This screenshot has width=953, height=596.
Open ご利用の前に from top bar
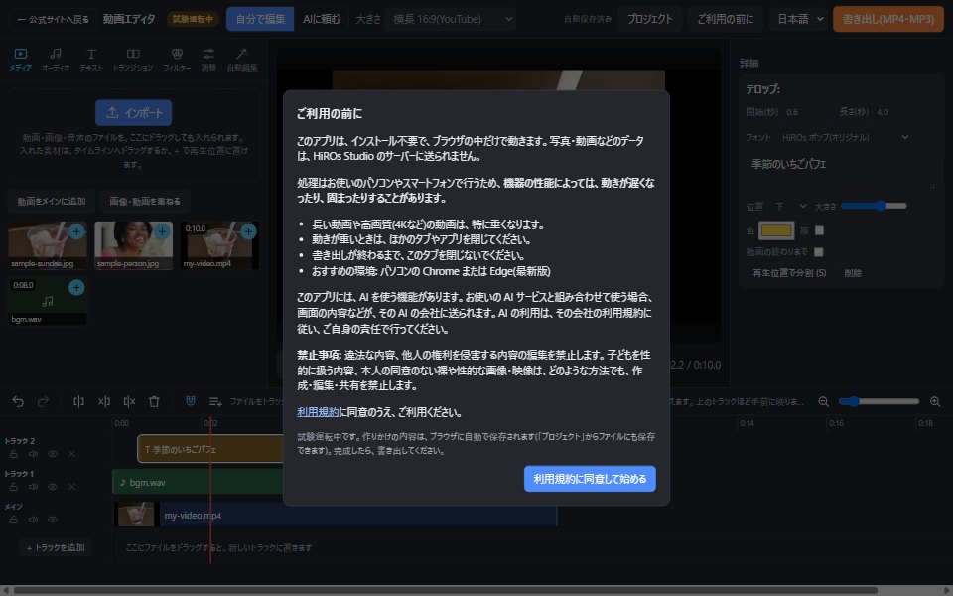pos(725,20)
